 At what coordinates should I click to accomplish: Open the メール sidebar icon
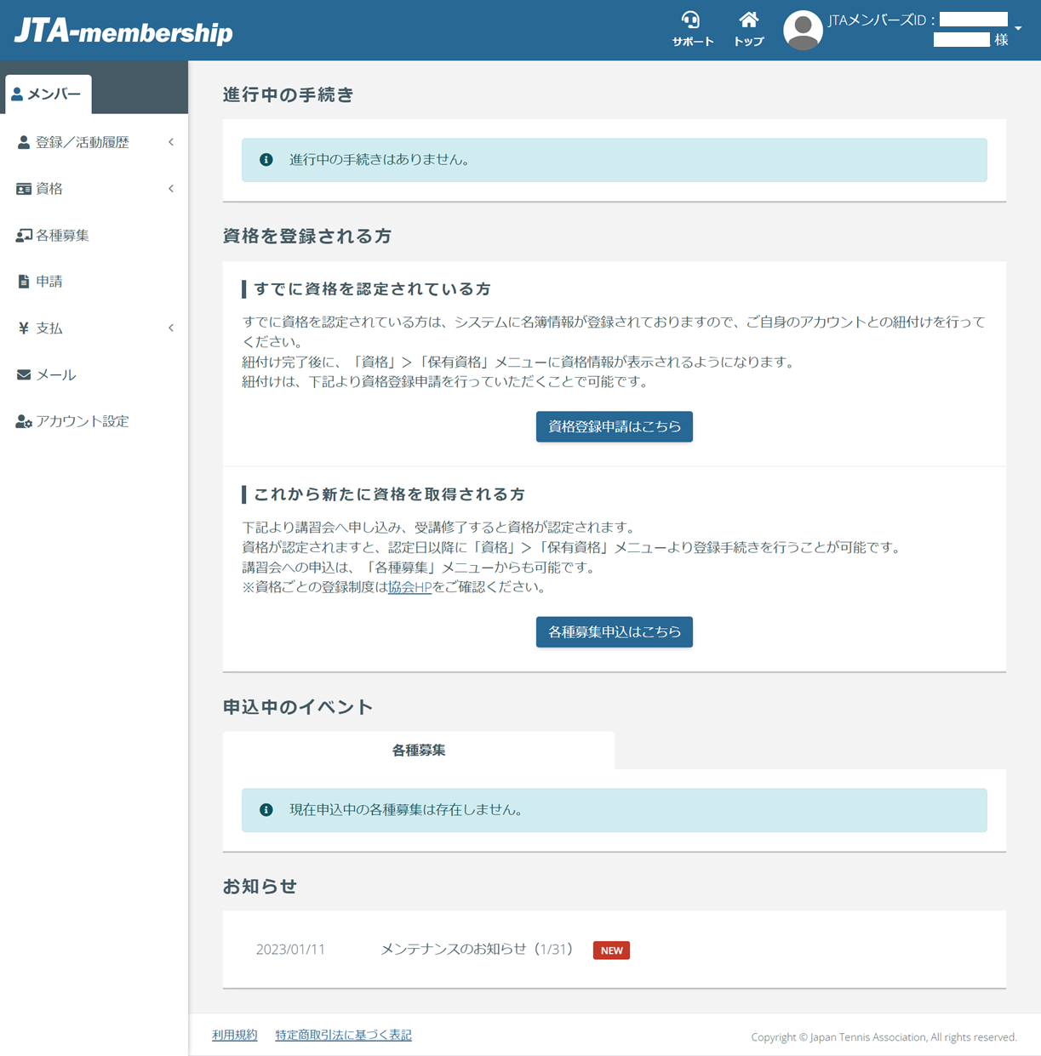point(22,374)
